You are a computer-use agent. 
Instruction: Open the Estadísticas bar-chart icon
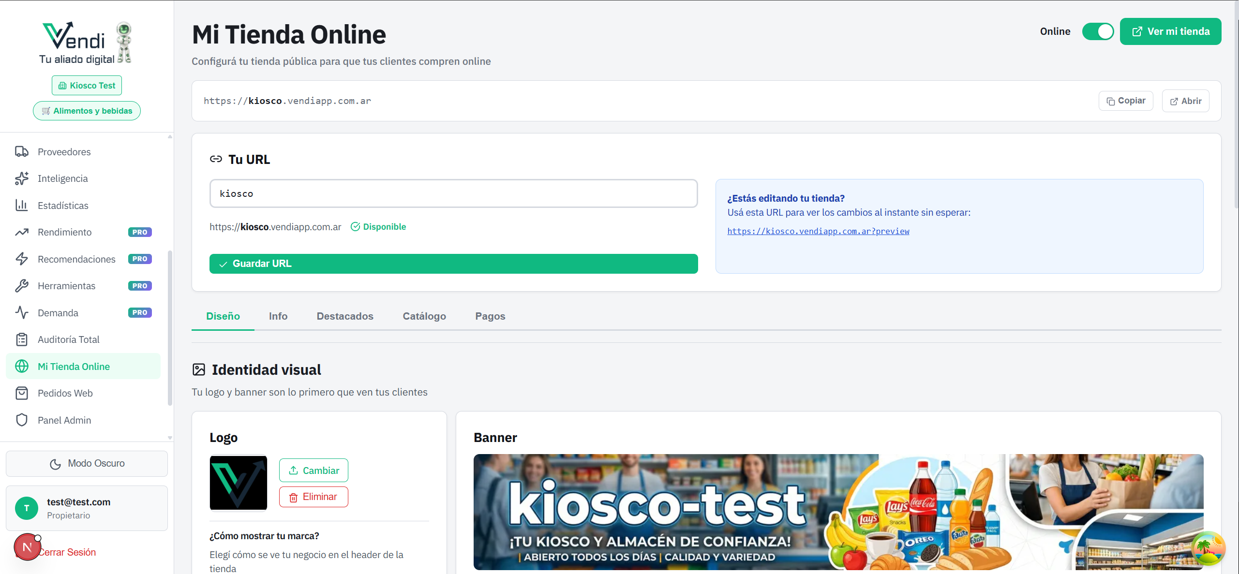pyautogui.click(x=22, y=205)
